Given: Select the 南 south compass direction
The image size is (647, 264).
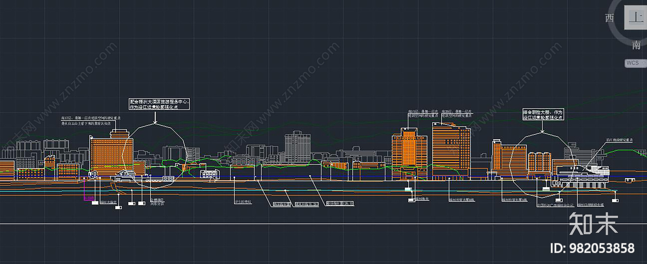Looking at the screenshot, I should (x=636, y=45).
